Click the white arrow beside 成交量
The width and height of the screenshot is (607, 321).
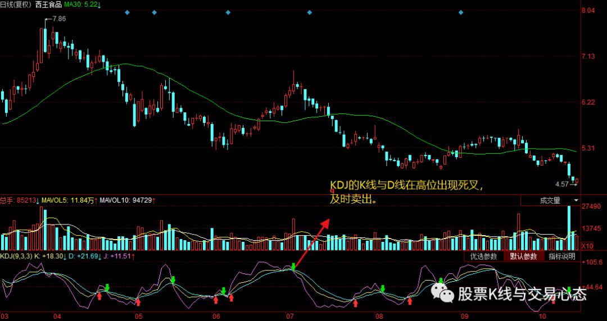pyautogui.click(x=576, y=201)
